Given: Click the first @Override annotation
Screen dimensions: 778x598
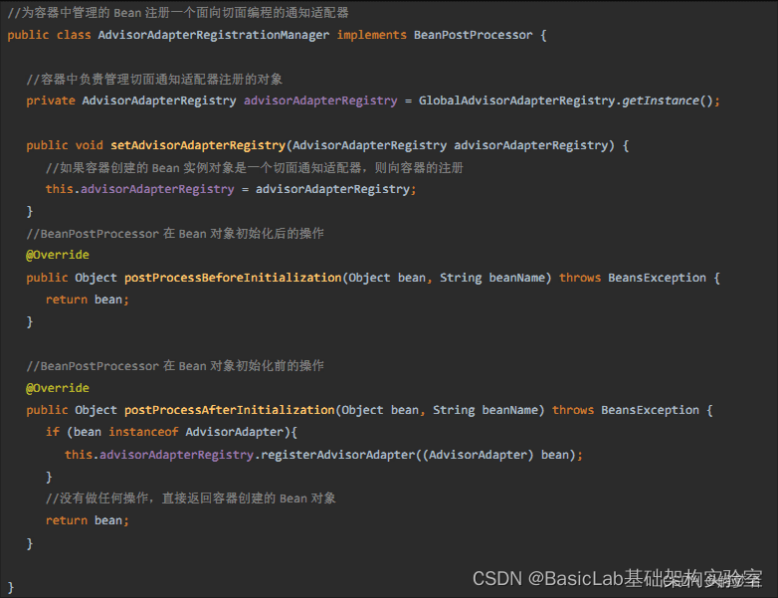Looking at the screenshot, I should 58,255.
